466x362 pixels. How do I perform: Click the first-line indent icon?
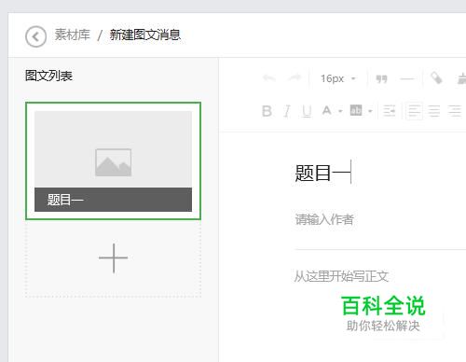390,111
